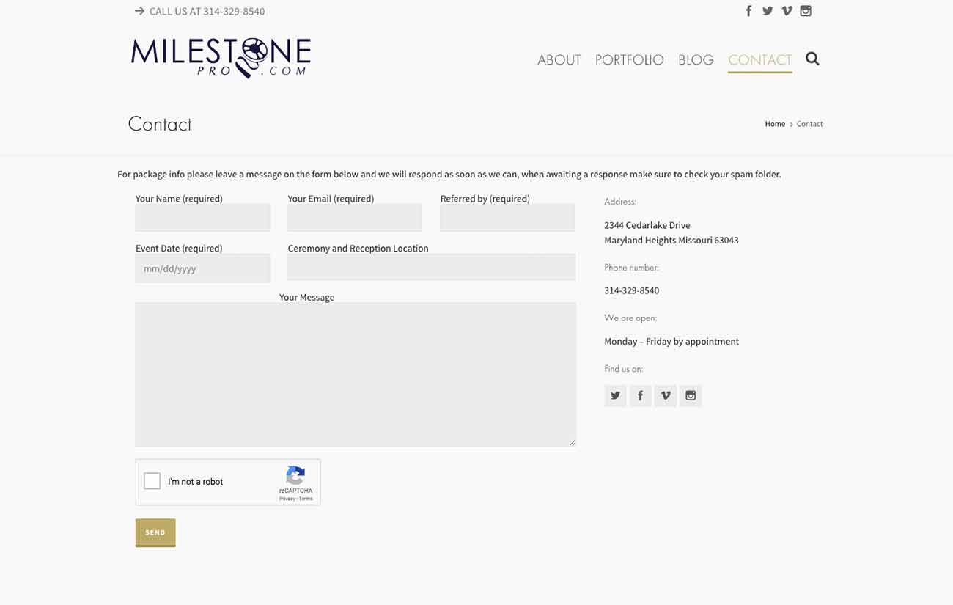Select the Event Date field
Image resolution: width=953 pixels, height=605 pixels.
[202, 268]
